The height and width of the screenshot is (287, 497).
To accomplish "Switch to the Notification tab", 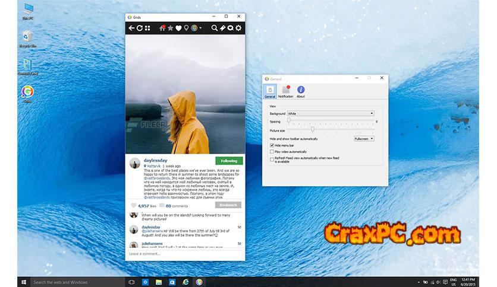I will click(x=285, y=91).
